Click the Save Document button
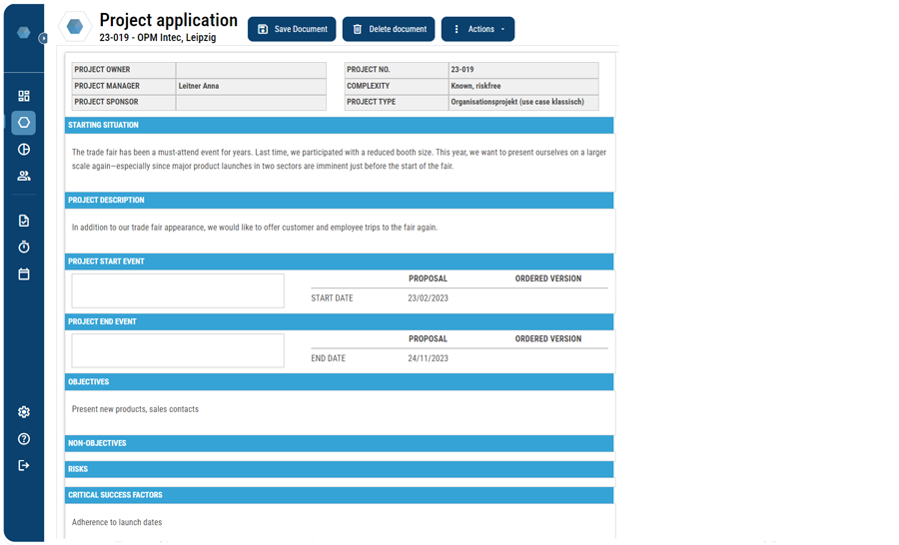This screenshot has width=899, height=545. tap(292, 29)
